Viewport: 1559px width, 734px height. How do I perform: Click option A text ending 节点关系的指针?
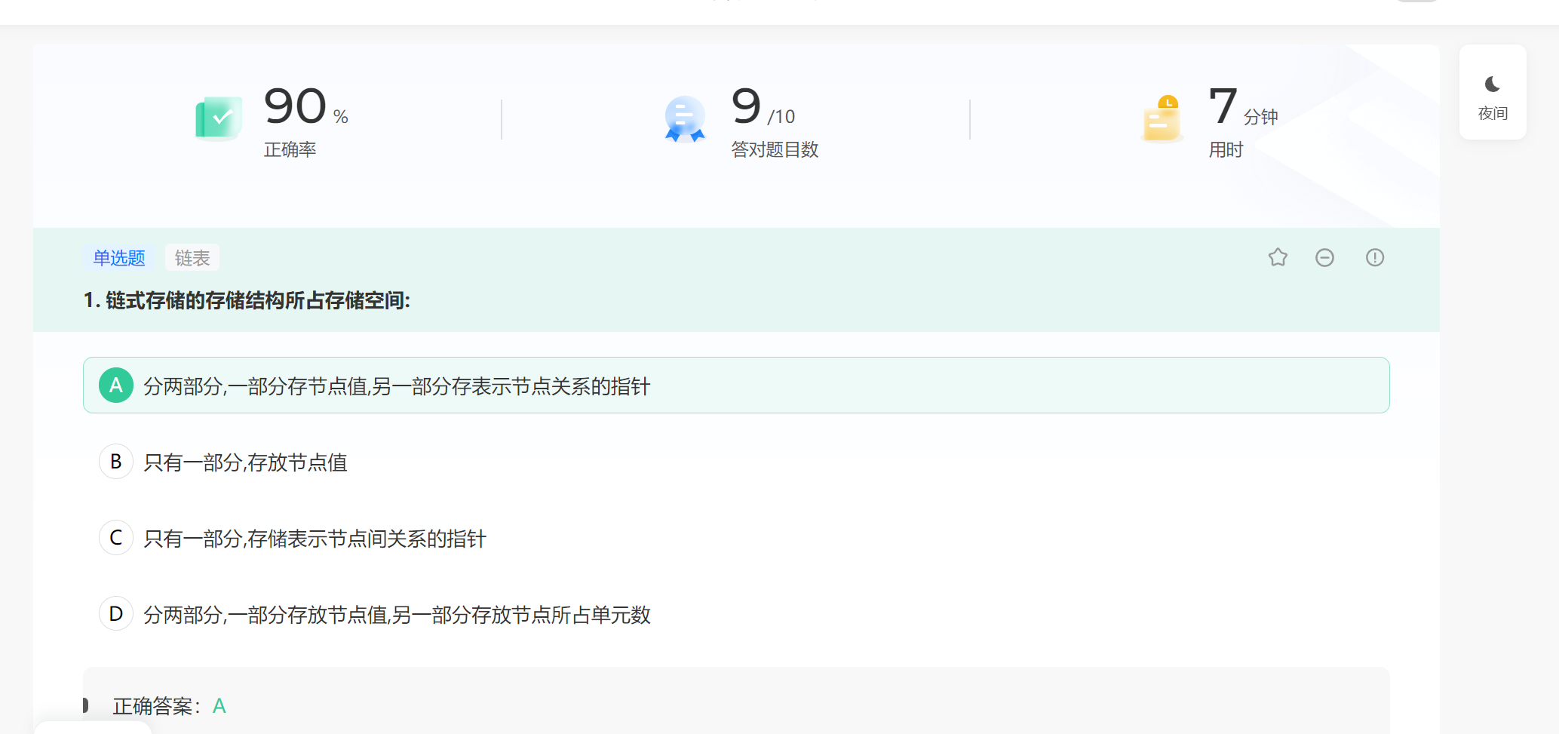[397, 386]
